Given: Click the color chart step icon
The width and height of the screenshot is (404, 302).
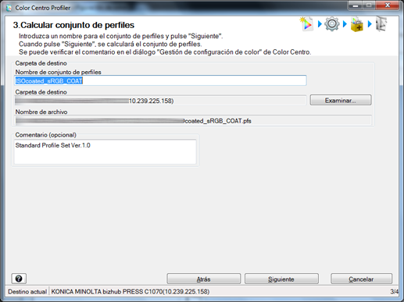Looking at the screenshot, I should coord(306,24).
